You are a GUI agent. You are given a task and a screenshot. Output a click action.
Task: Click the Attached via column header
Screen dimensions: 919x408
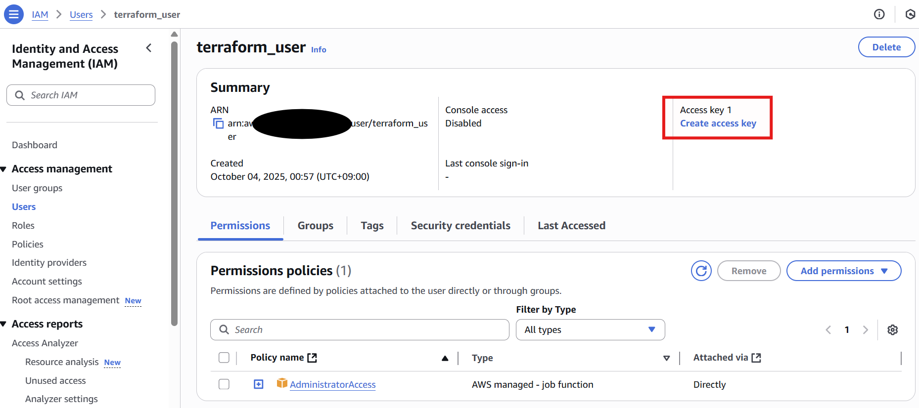[x=721, y=358]
